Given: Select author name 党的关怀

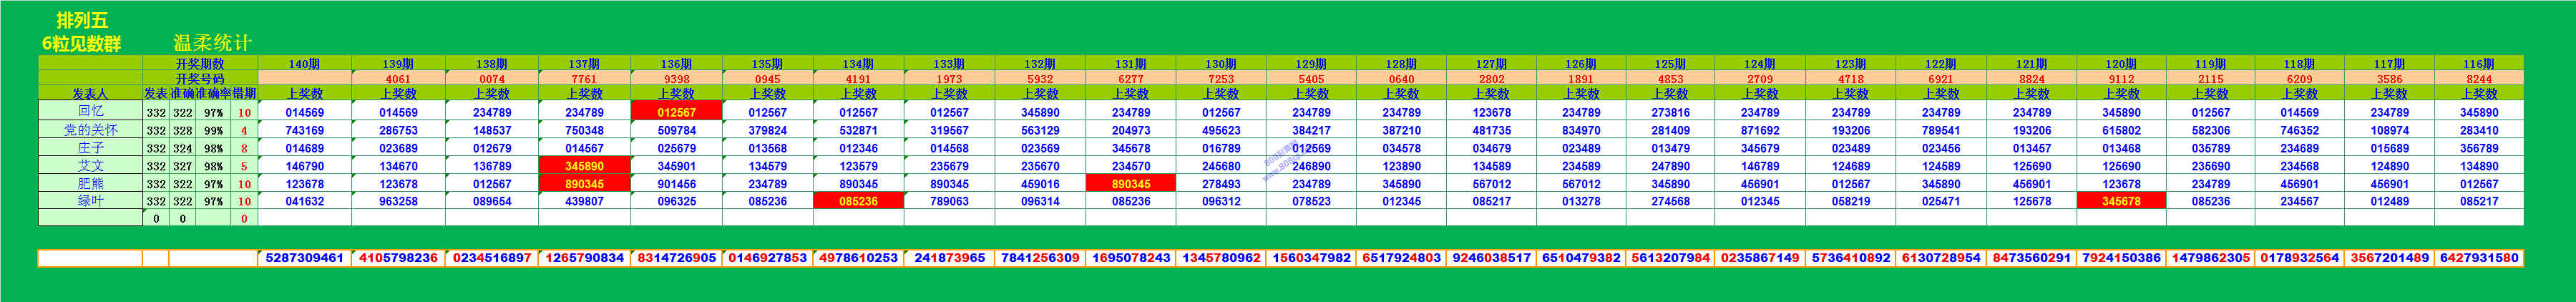Looking at the screenshot, I should 90,129.
